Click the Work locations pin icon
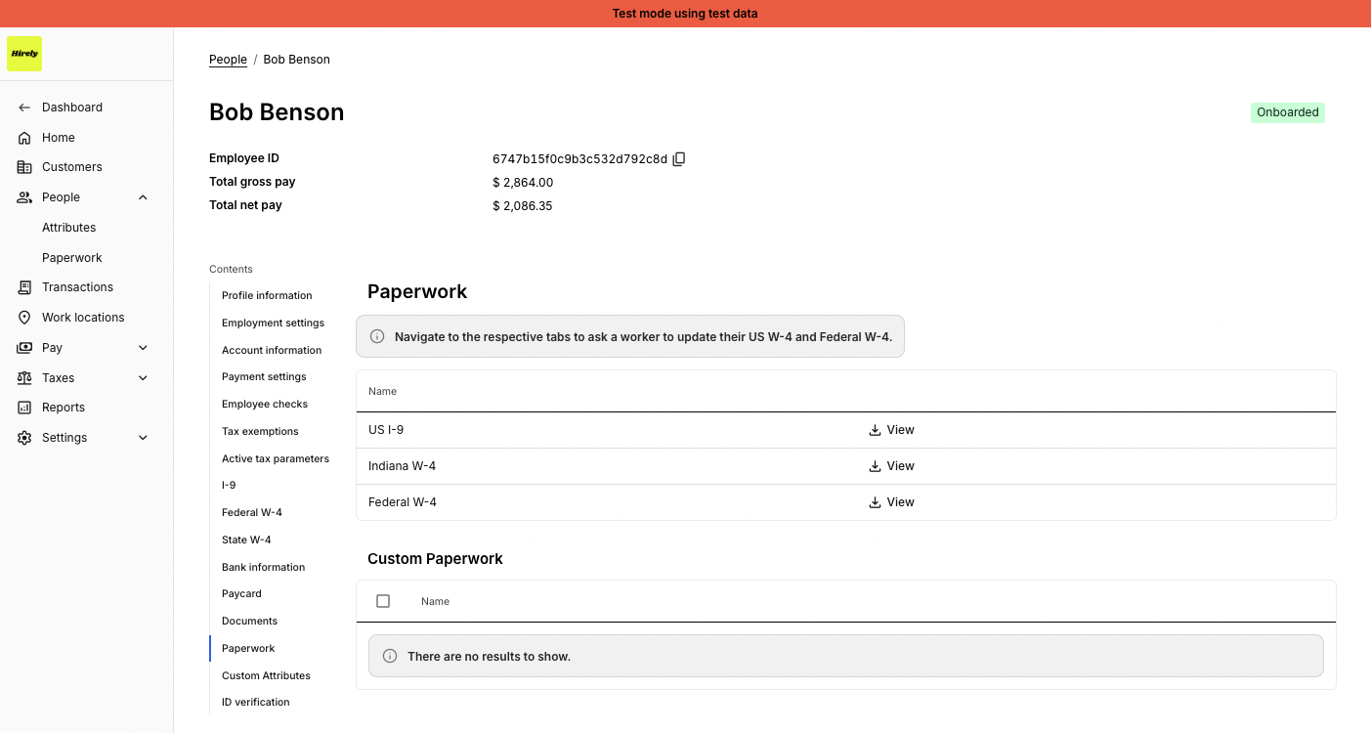 click(24, 318)
